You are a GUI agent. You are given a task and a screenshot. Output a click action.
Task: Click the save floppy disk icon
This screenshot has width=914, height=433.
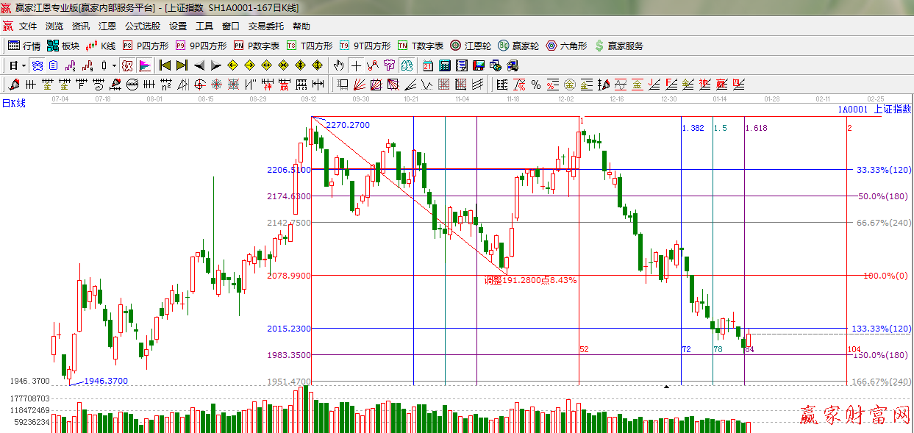point(479,65)
